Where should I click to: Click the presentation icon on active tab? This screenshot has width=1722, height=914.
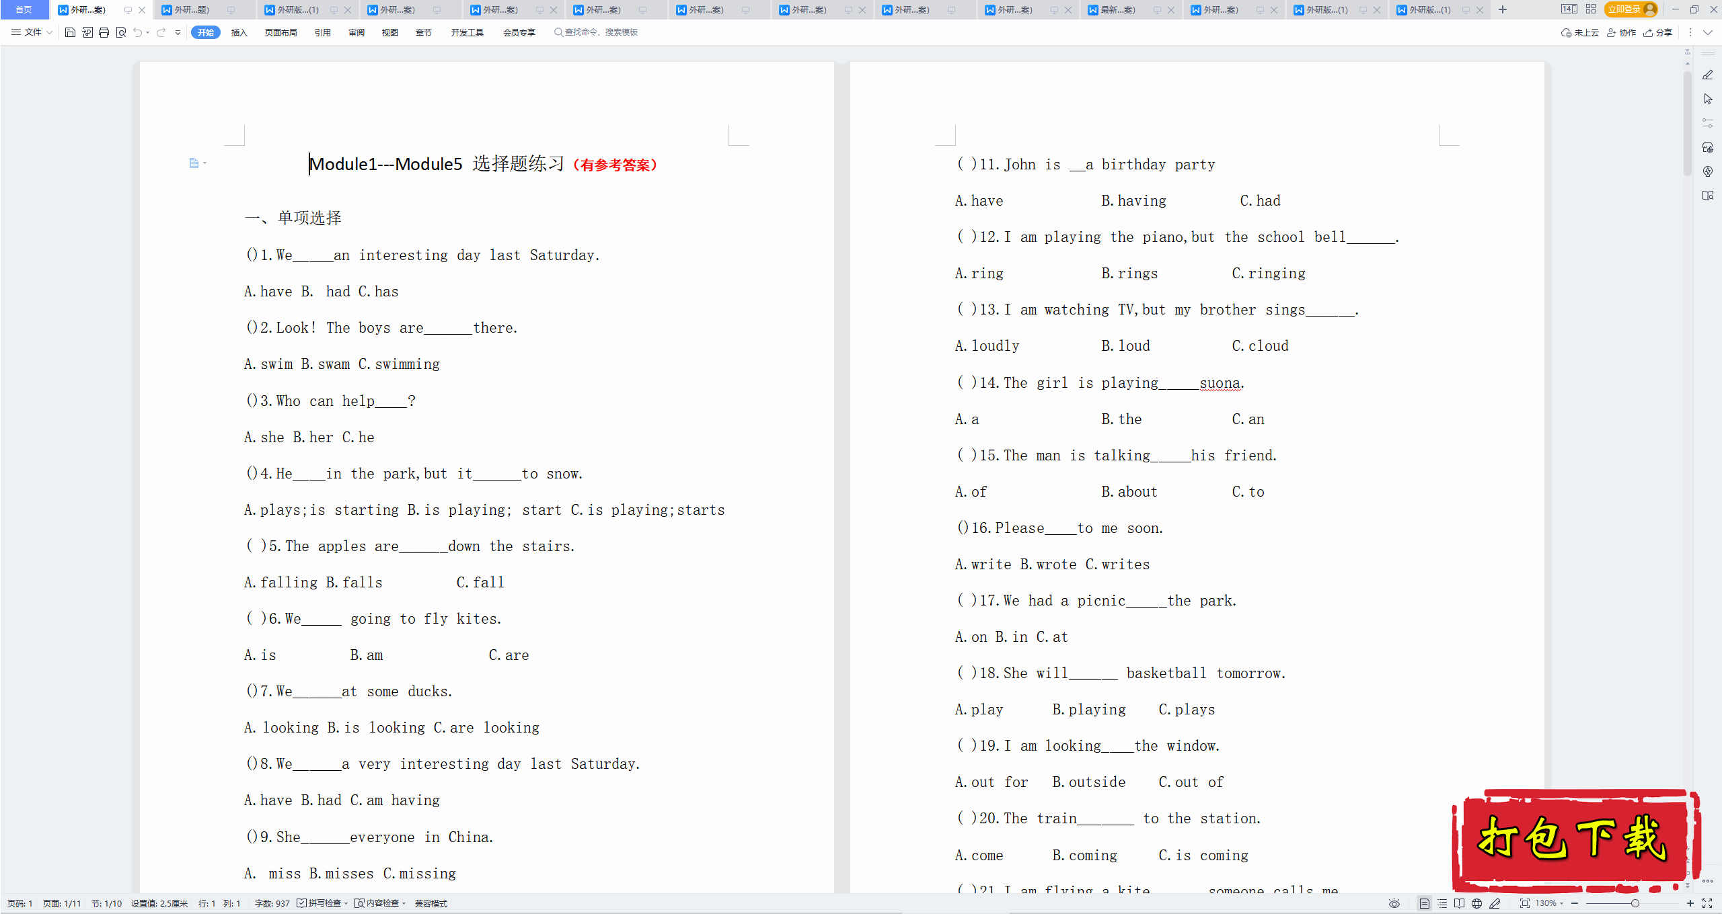[x=128, y=10]
